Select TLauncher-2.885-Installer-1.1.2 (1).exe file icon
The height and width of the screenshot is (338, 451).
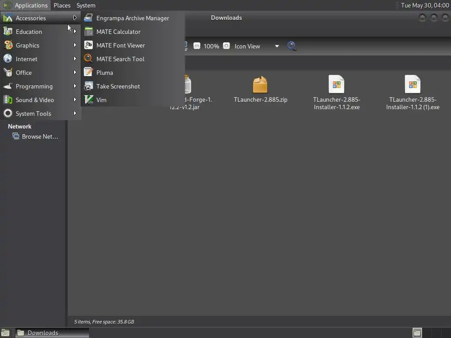click(x=412, y=84)
